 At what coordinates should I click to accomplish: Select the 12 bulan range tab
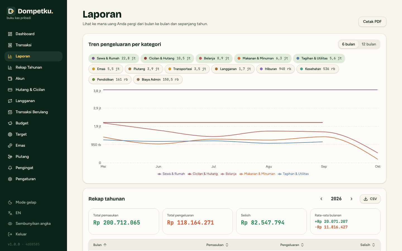point(369,44)
